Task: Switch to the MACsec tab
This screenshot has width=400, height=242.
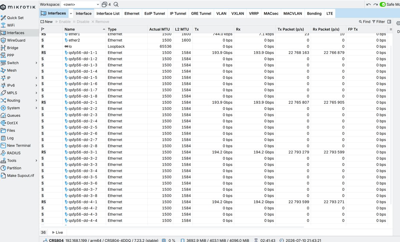Action: [x=271, y=14]
